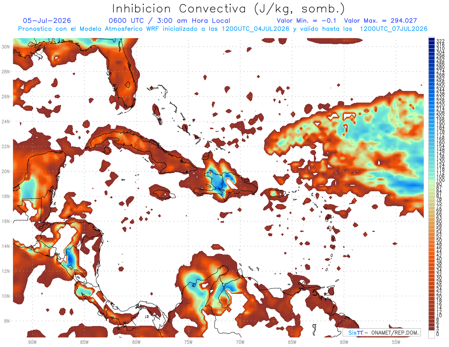
Task: Click the 16N latitude label
Action: coord(5,221)
